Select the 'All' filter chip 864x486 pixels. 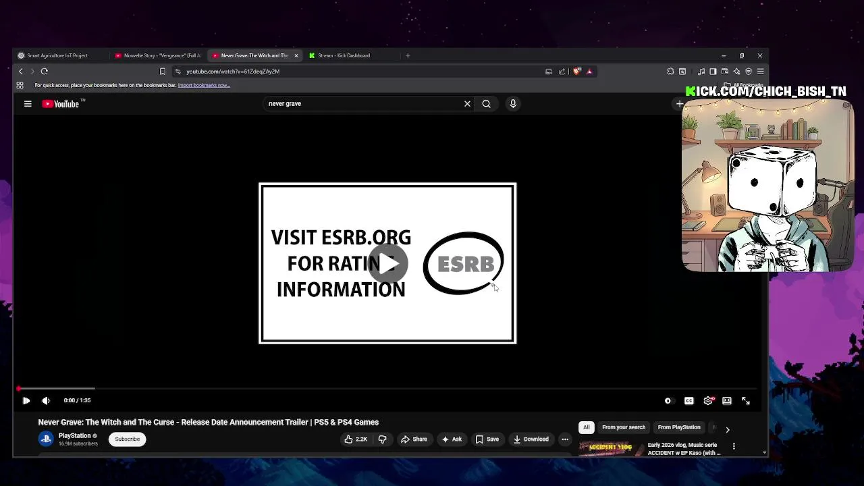(587, 427)
